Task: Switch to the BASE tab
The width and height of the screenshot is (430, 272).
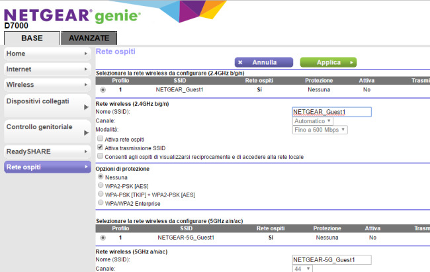Action: (x=31, y=38)
